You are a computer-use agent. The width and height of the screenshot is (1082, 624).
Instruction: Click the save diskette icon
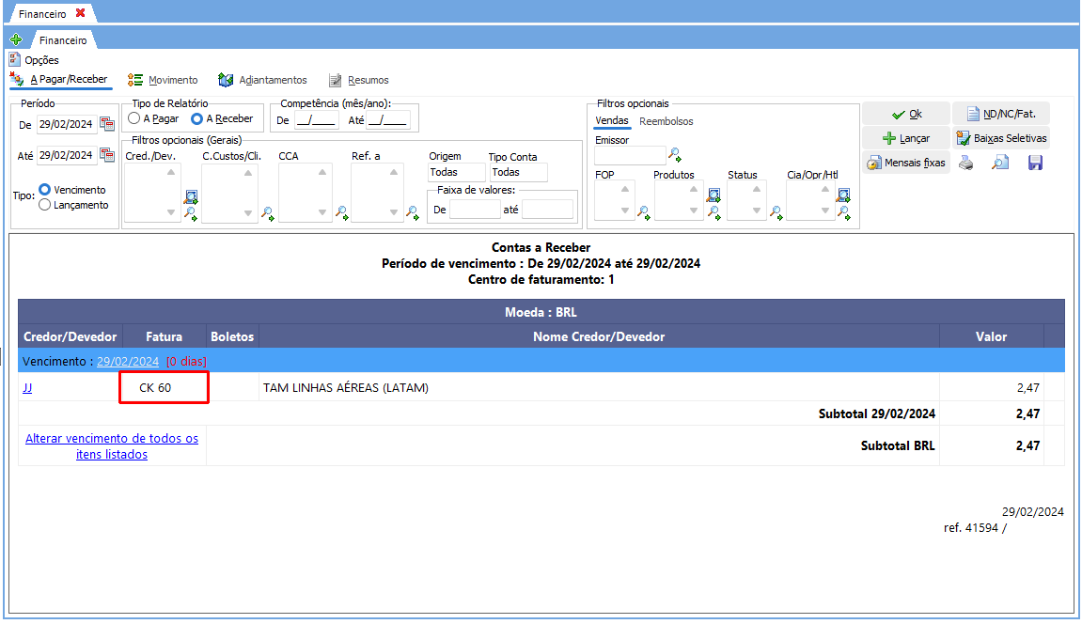1035,163
